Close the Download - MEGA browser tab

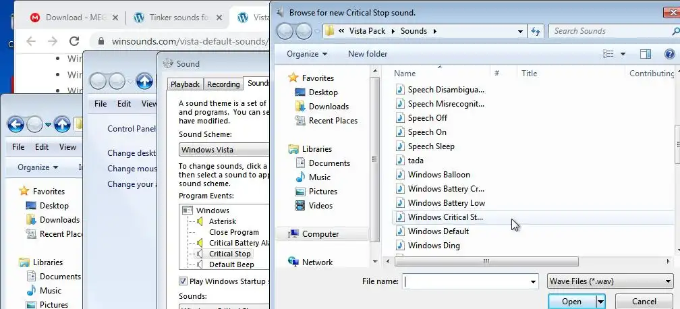115,18
